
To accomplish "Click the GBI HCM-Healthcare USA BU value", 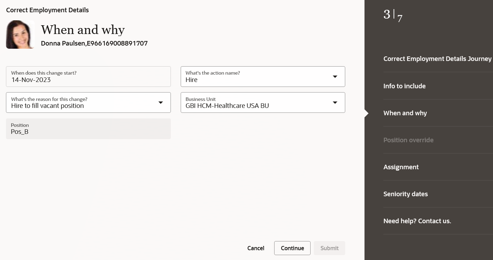I will 227,106.
